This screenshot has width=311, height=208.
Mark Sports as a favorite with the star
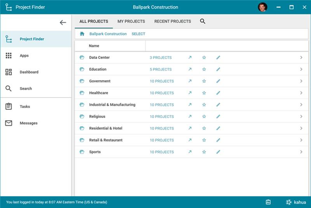(204, 152)
